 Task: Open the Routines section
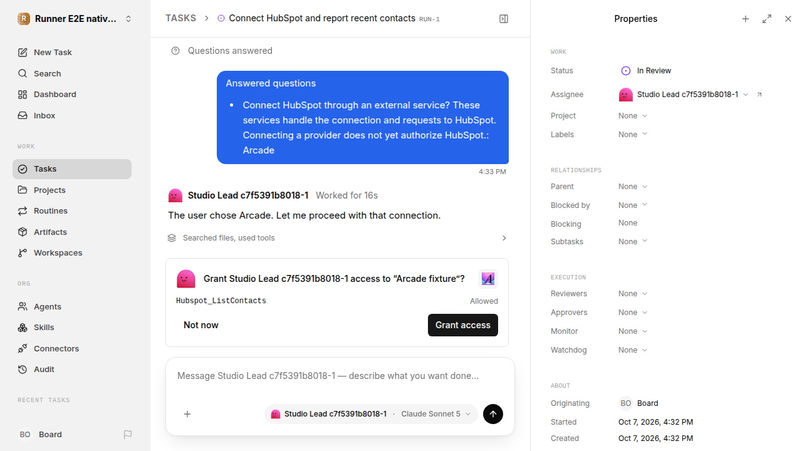click(72, 211)
